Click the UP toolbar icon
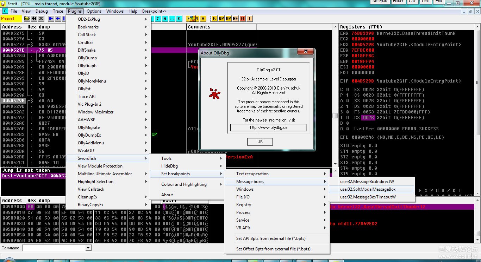The image size is (481, 262). [221, 19]
